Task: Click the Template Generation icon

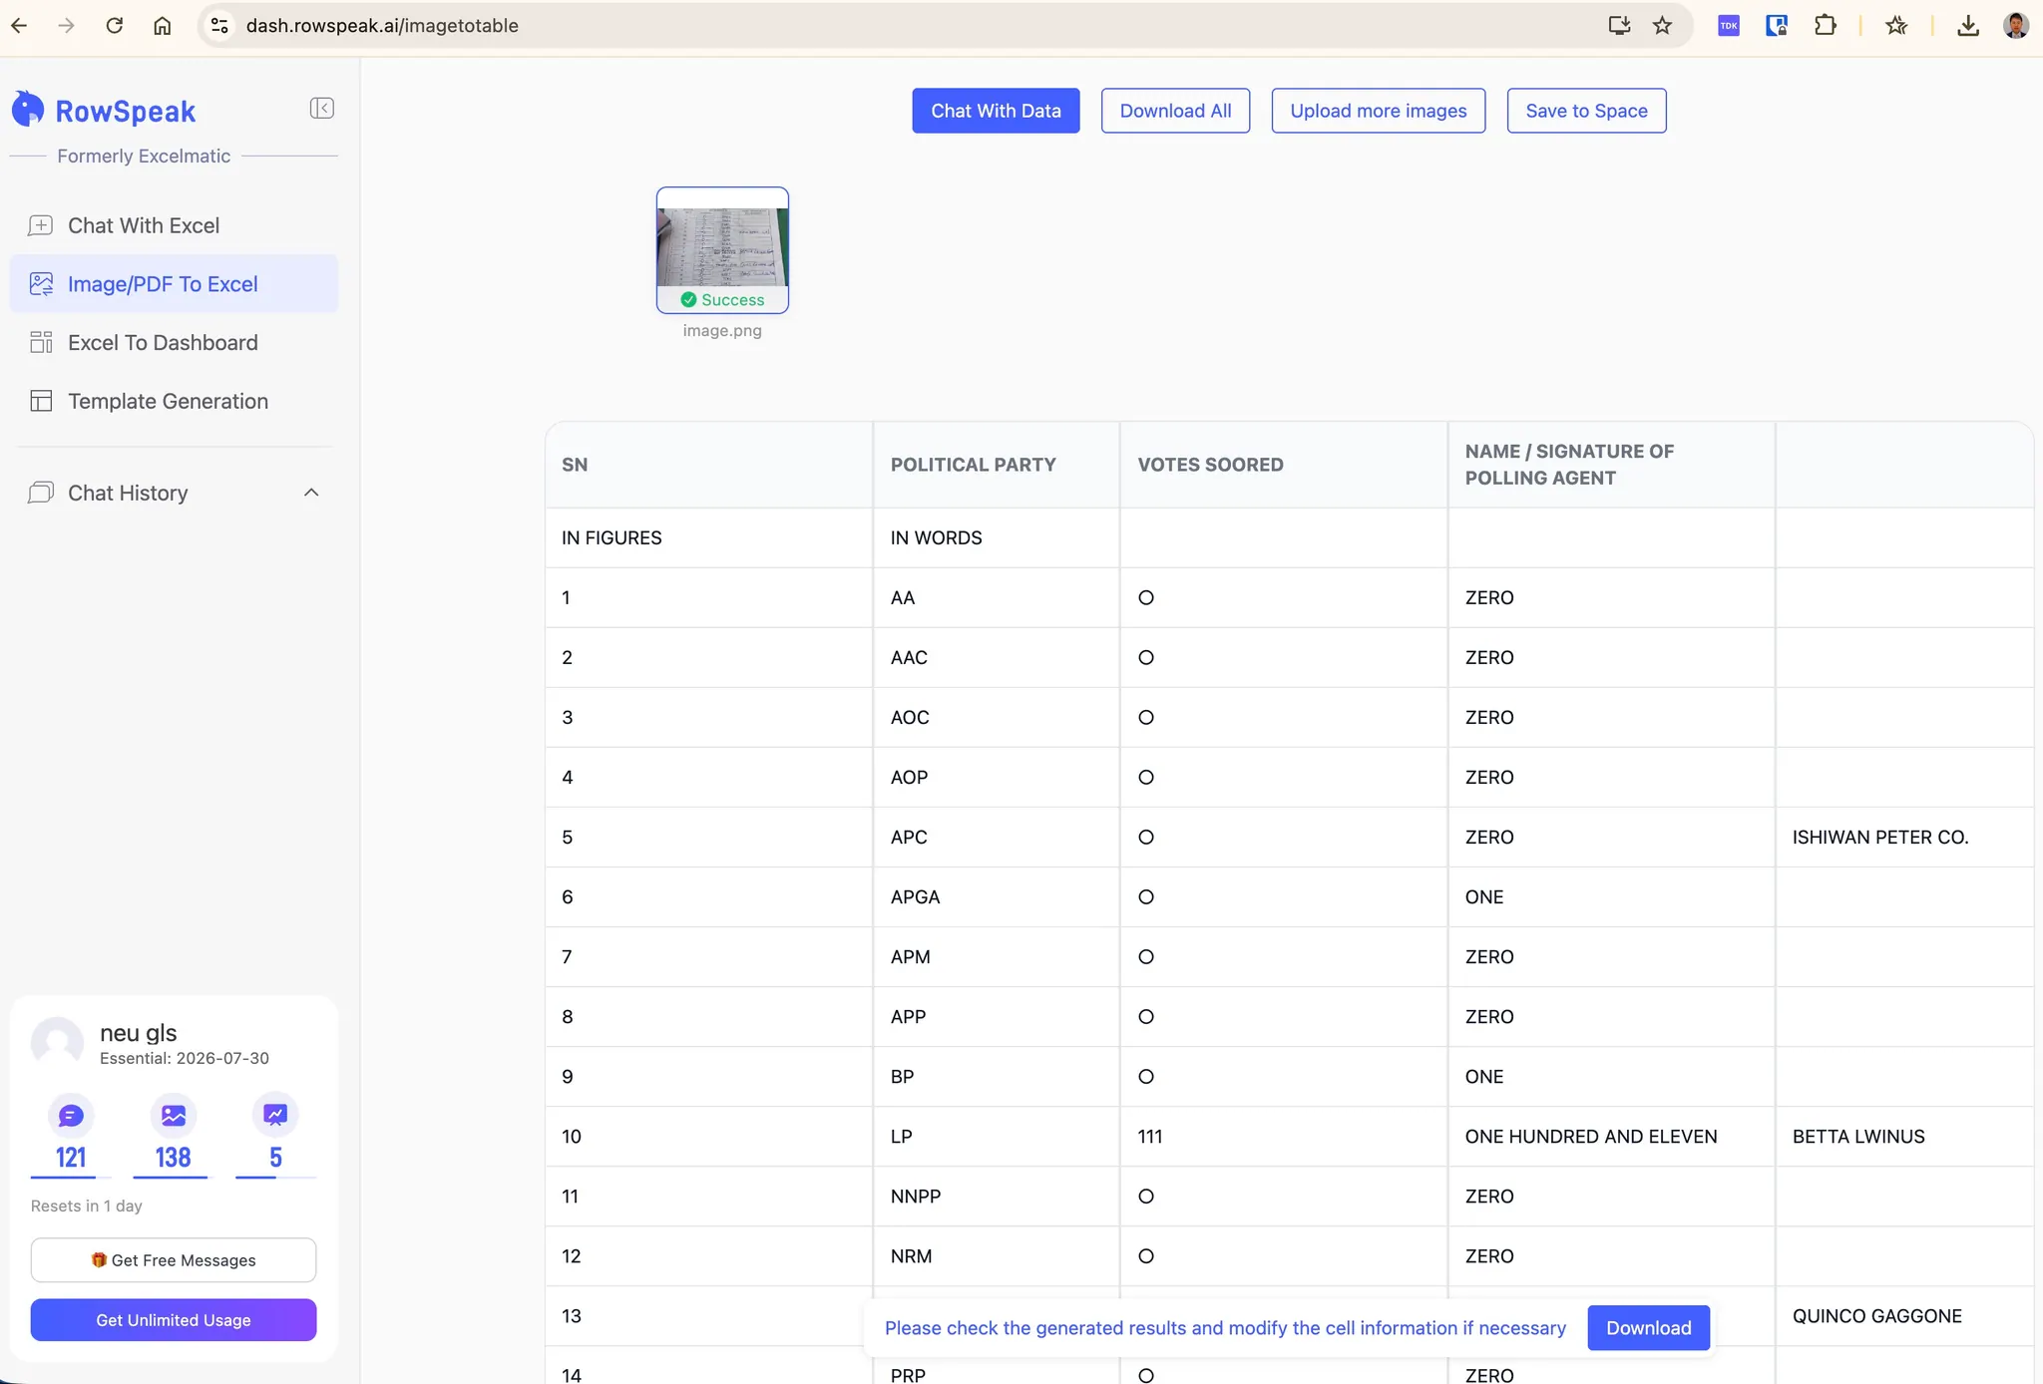Action: tap(41, 401)
